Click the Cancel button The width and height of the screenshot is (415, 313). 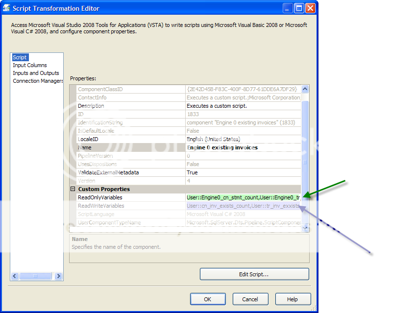click(x=250, y=299)
